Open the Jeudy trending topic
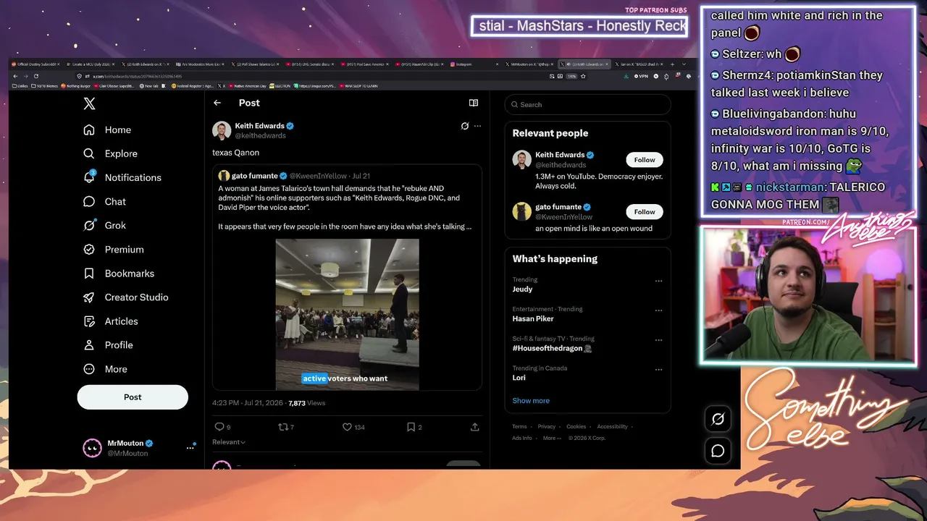Image resolution: width=927 pixels, height=521 pixels. point(522,289)
